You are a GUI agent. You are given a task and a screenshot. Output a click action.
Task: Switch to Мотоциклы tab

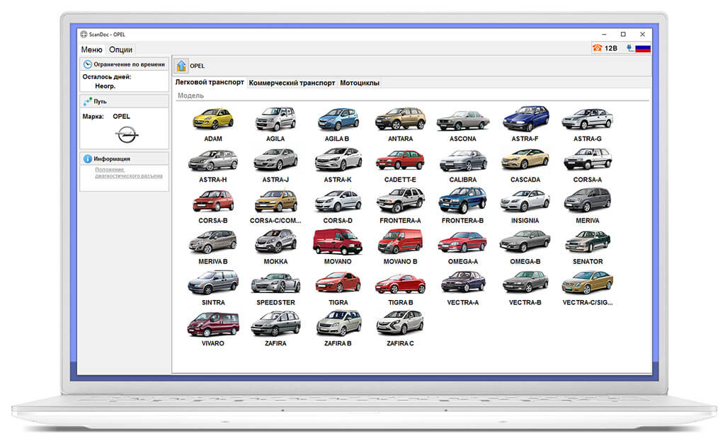[360, 83]
